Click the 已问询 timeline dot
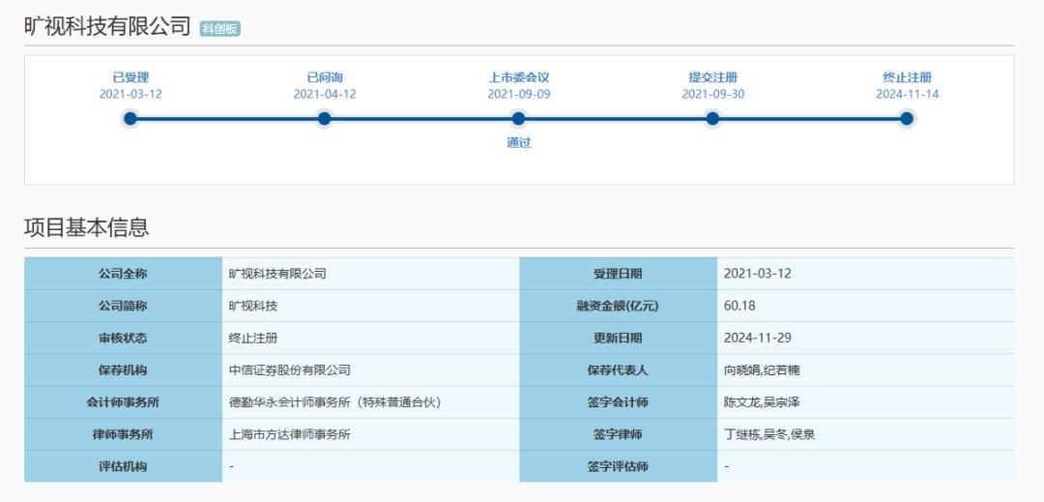 click(324, 119)
